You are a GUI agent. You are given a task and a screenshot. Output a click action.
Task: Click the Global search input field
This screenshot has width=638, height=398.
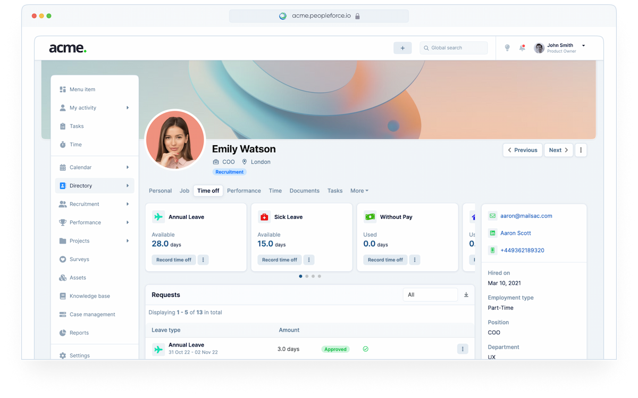(454, 48)
